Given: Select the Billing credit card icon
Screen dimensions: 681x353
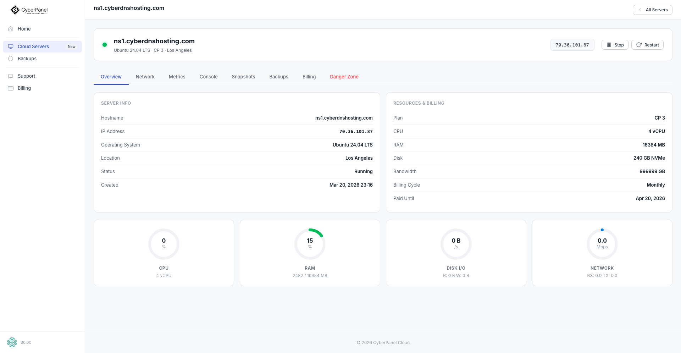Looking at the screenshot, I should coord(10,88).
